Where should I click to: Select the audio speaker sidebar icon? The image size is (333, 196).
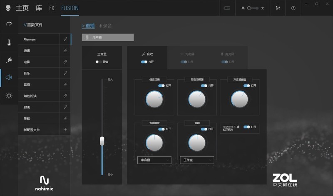click(9, 77)
